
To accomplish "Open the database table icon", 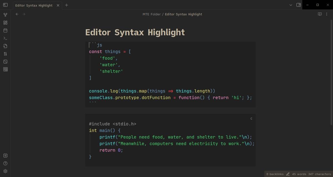I will pyautogui.click(x=5, y=69).
